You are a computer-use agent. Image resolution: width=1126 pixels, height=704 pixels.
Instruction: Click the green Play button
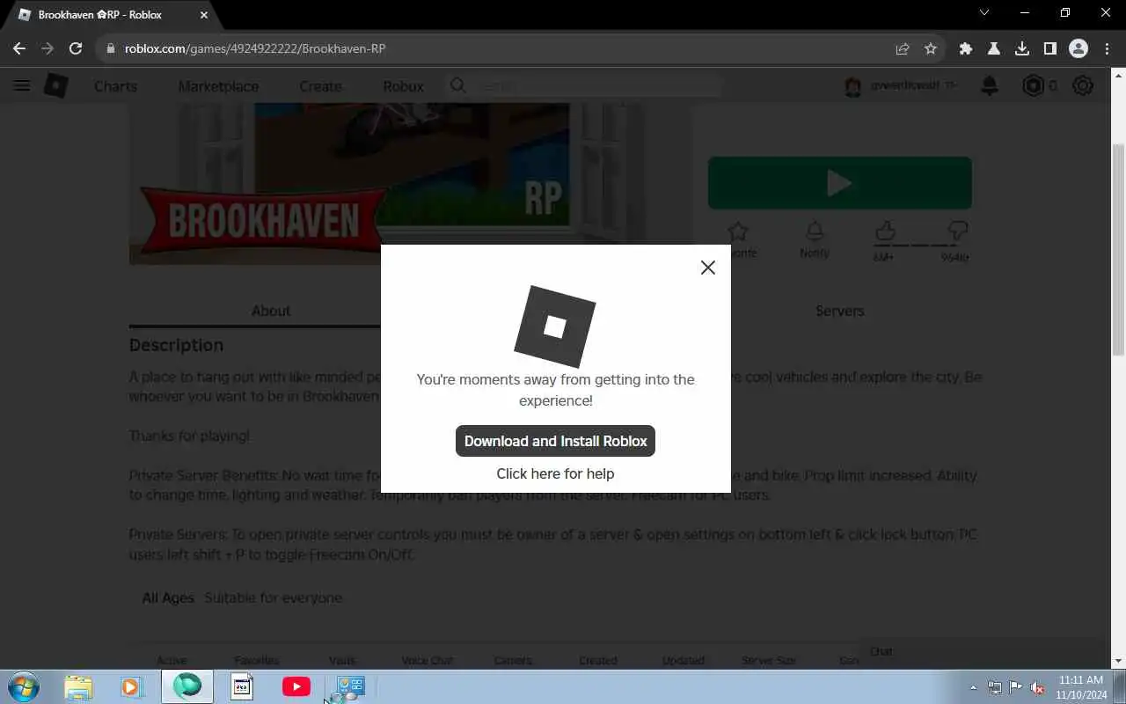click(839, 183)
